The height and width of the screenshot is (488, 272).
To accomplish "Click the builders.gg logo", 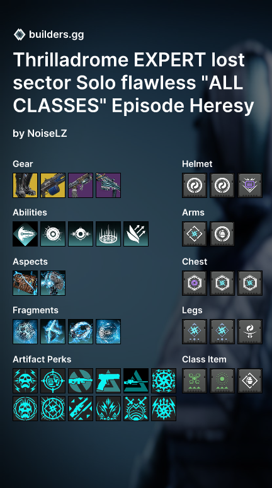I will [x=20, y=35].
